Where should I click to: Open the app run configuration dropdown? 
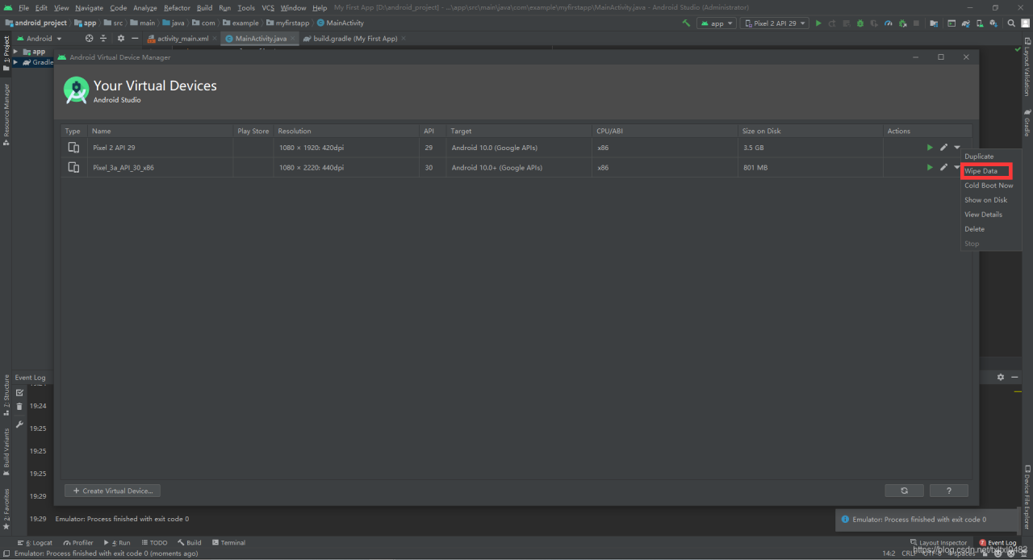(717, 23)
